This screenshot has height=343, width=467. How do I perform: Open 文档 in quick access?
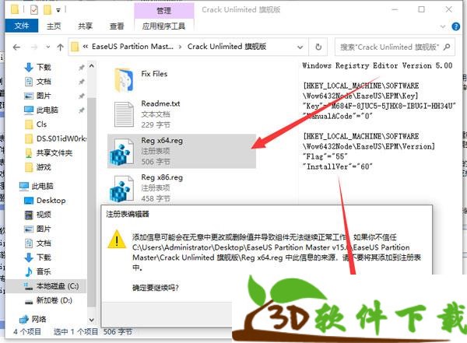point(44,82)
